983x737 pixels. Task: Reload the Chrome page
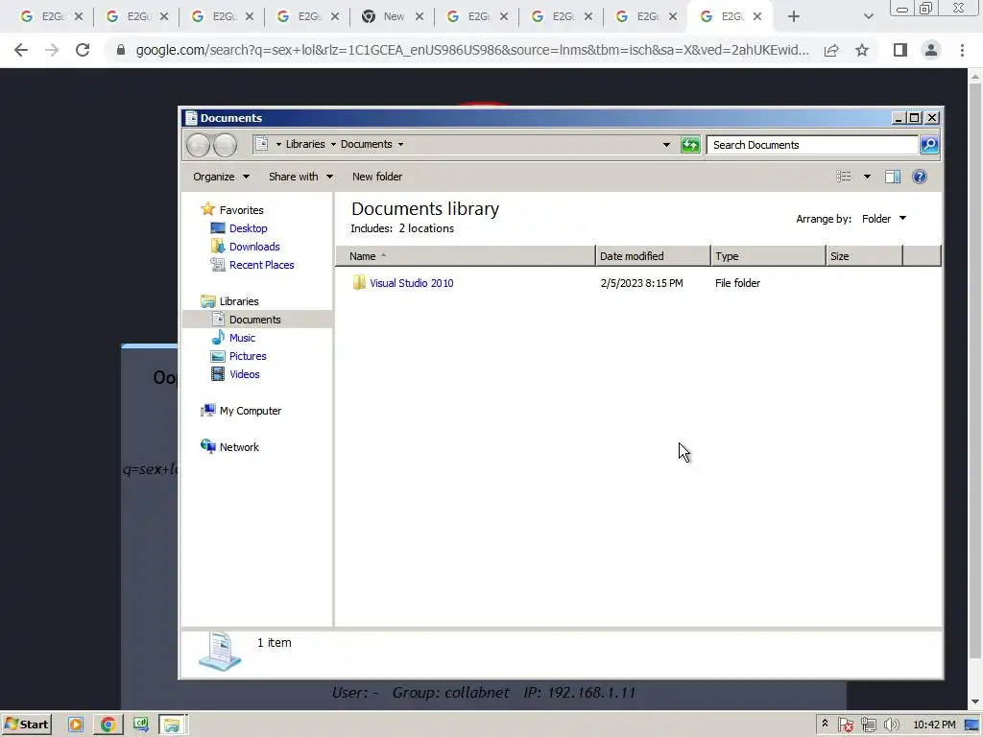[83, 50]
